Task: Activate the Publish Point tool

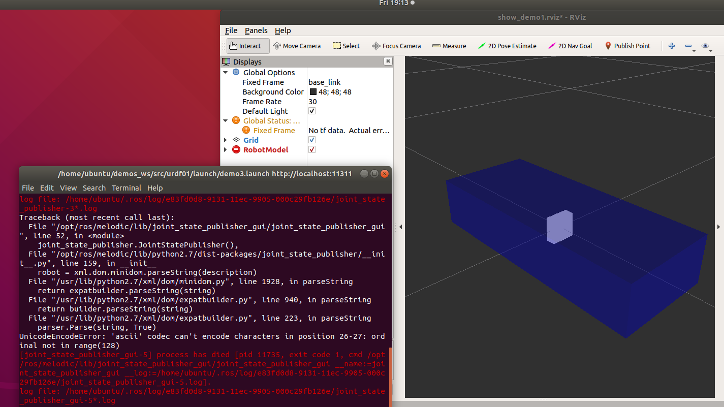Action: pos(628,46)
